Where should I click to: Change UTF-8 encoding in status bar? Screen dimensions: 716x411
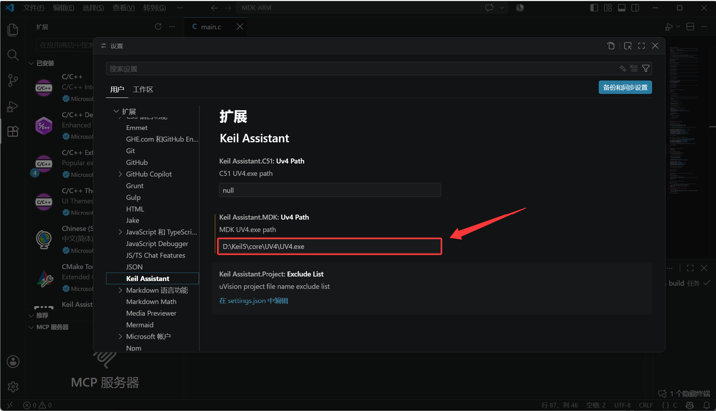(622, 405)
